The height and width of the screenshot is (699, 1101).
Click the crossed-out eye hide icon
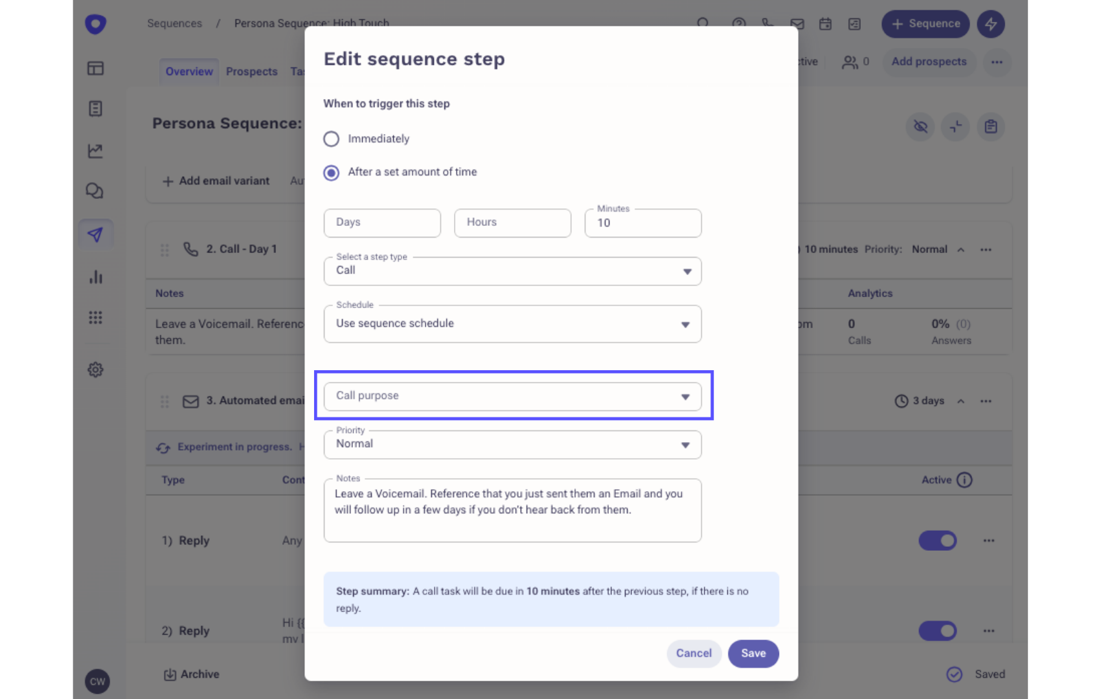920,126
